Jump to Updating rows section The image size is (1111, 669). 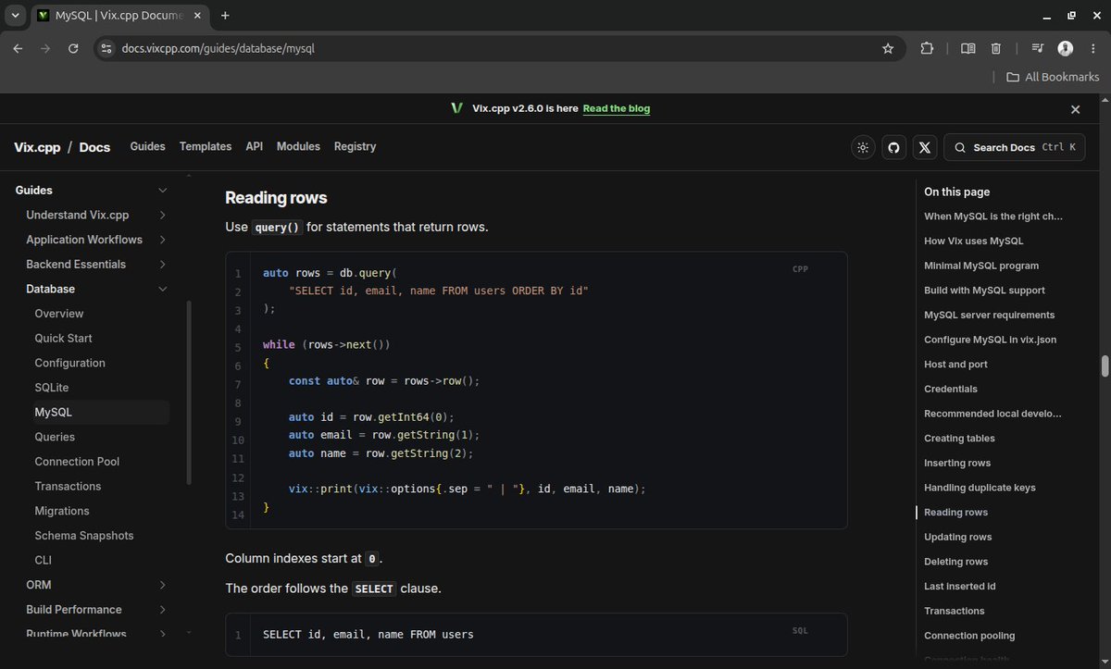point(957,537)
